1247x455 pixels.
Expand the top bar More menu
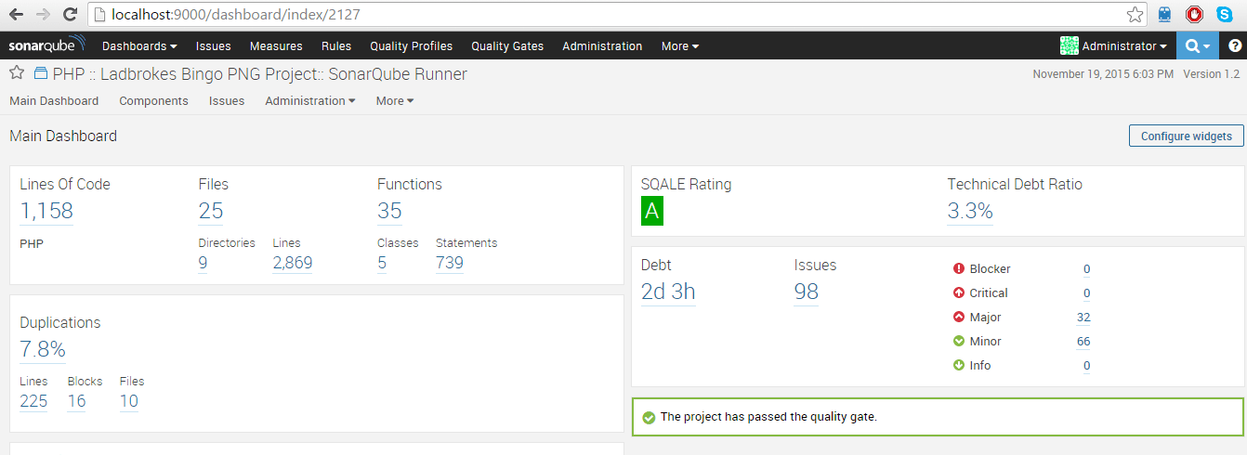coord(680,45)
